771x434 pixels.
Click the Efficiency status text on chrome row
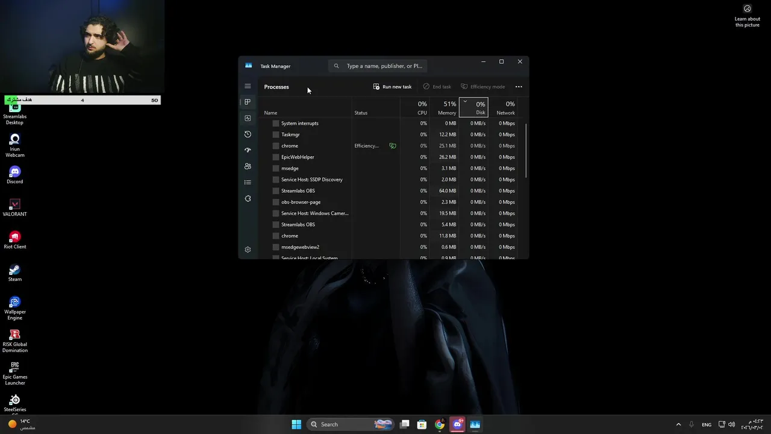(x=366, y=146)
